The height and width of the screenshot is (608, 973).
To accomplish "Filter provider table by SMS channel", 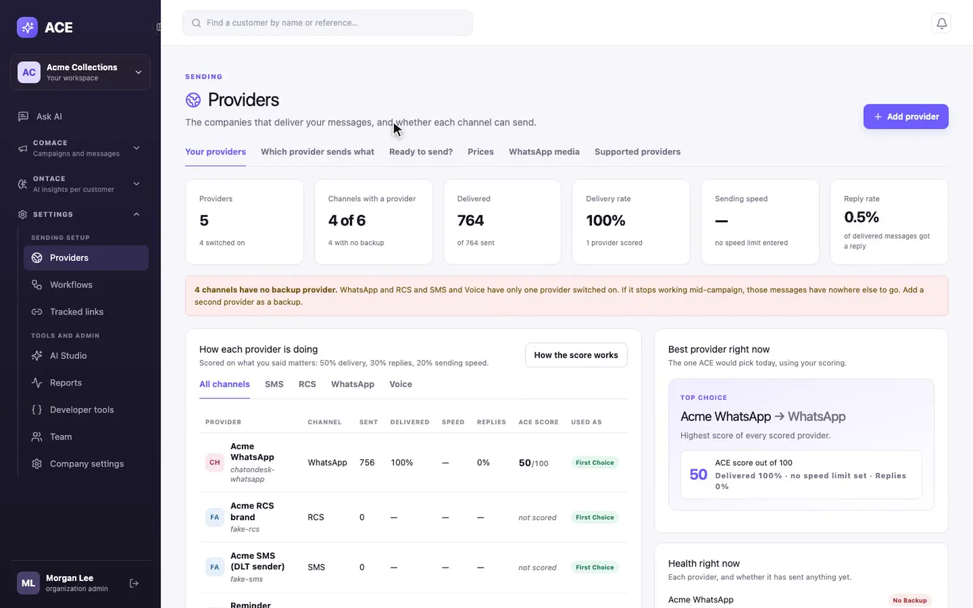I will [x=274, y=384].
